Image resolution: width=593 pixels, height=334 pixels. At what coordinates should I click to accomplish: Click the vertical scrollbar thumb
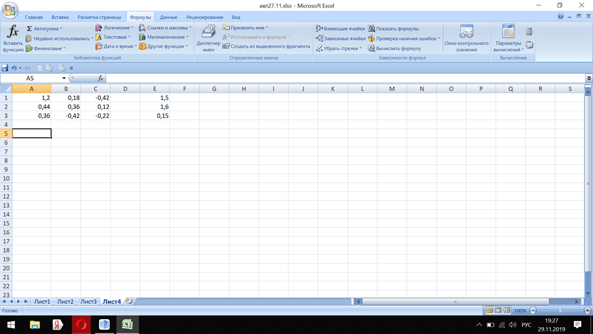(588, 183)
